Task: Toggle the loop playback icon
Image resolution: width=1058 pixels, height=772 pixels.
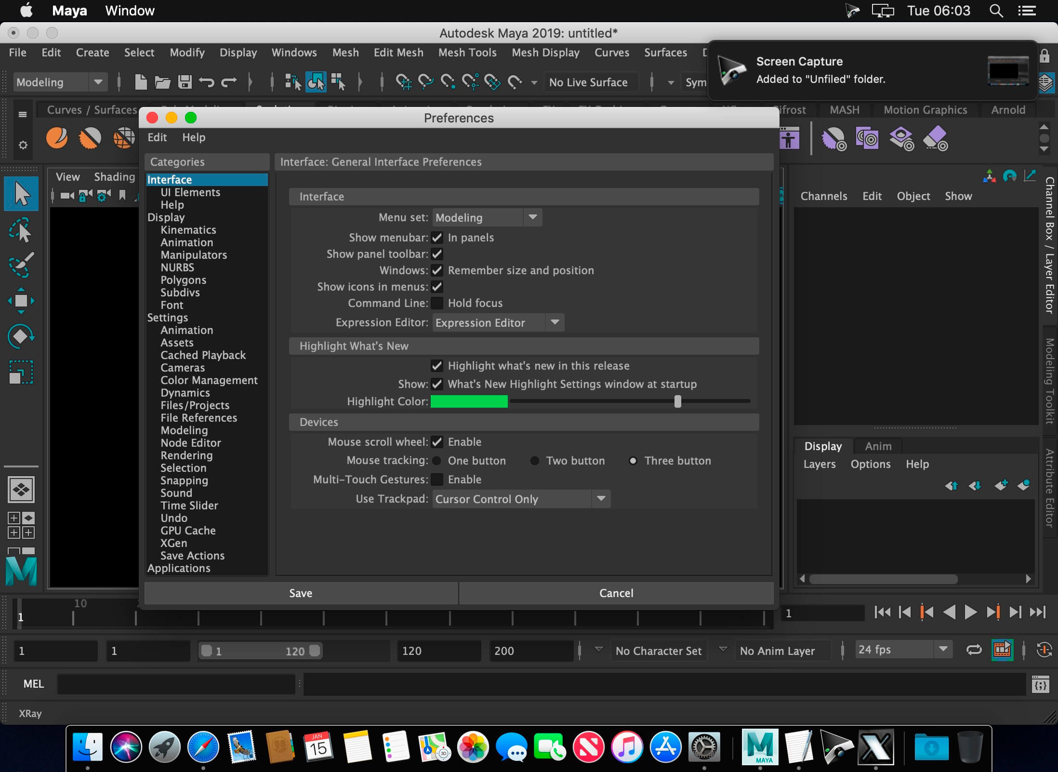Action: click(x=974, y=650)
